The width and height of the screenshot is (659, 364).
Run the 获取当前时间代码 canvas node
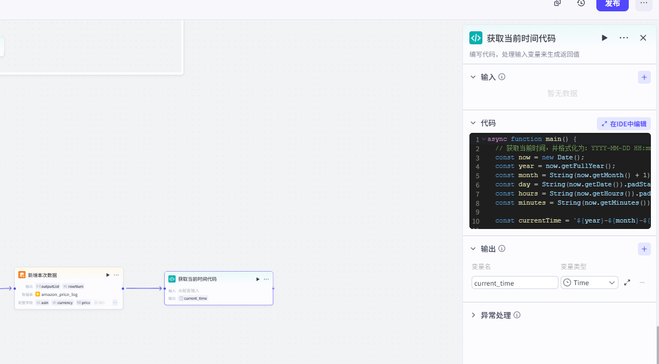(258, 279)
